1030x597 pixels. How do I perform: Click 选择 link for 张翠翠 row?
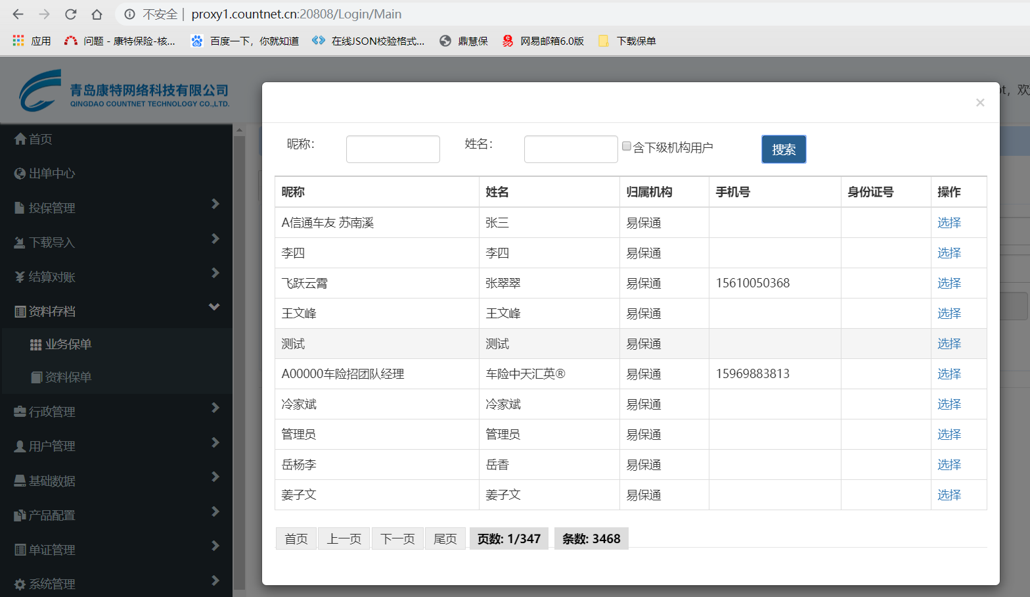pyautogui.click(x=949, y=283)
